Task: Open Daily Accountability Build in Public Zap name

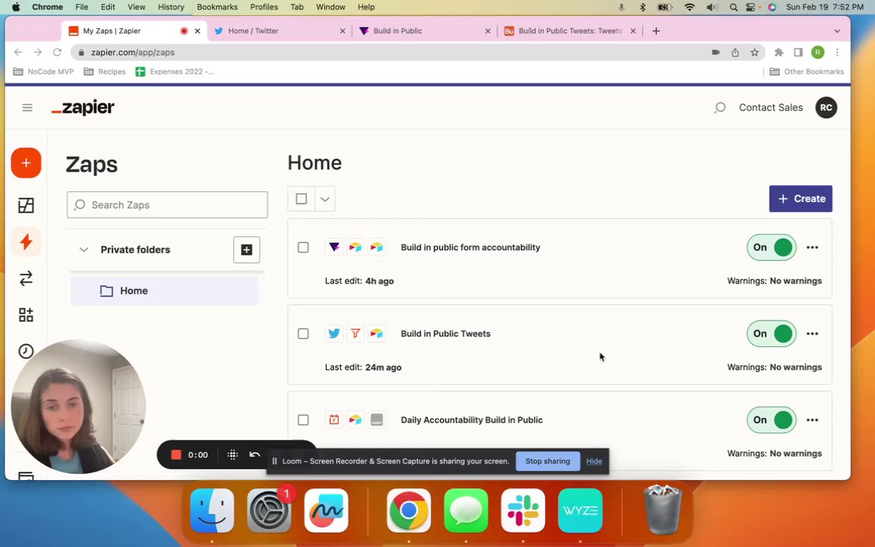Action: pyautogui.click(x=472, y=419)
